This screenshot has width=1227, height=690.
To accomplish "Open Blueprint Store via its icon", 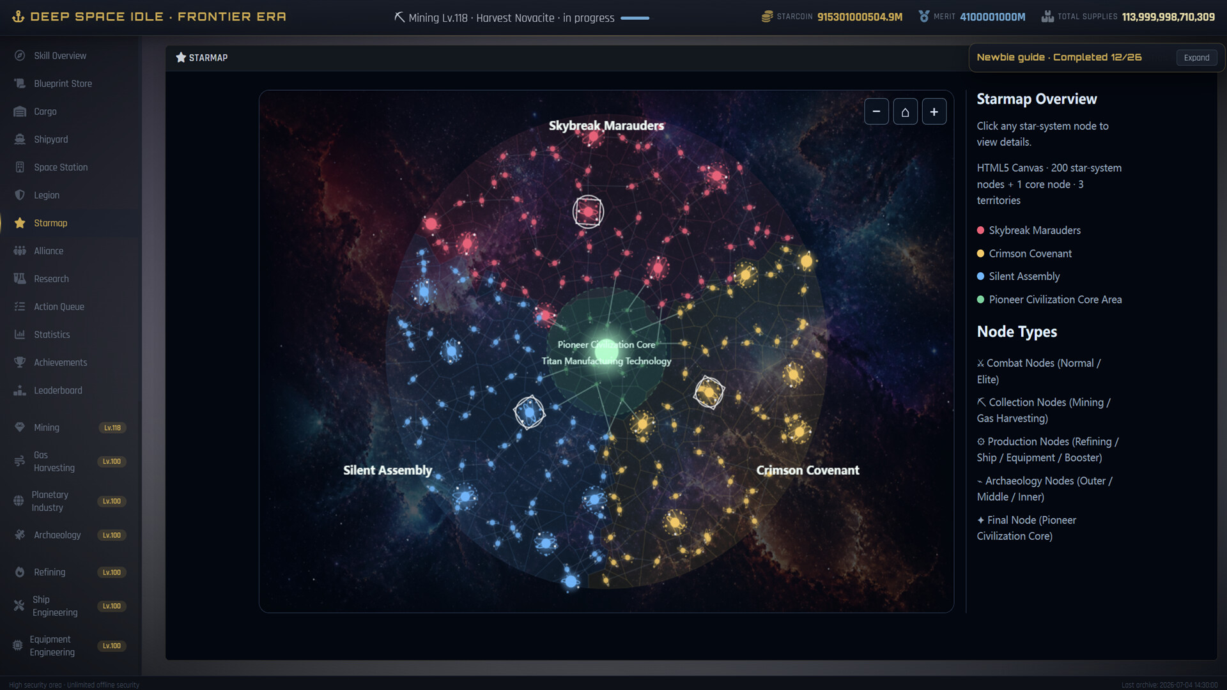I will [x=20, y=84].
